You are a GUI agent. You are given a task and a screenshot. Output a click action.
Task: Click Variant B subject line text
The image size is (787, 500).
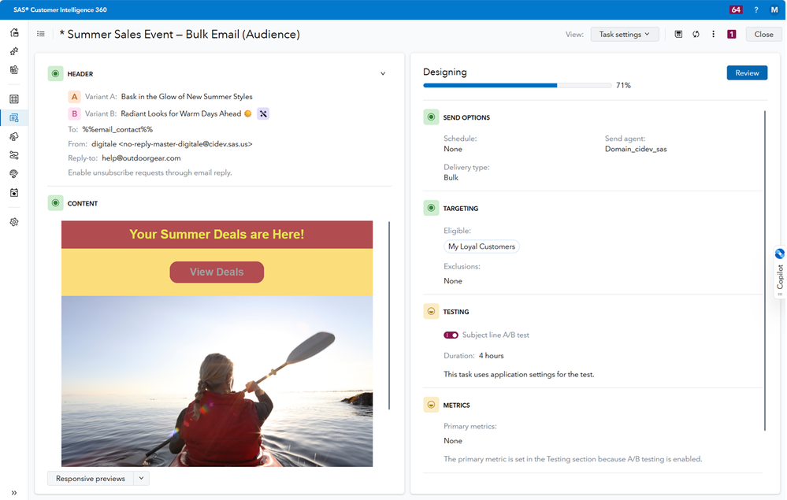pos(180,114)
